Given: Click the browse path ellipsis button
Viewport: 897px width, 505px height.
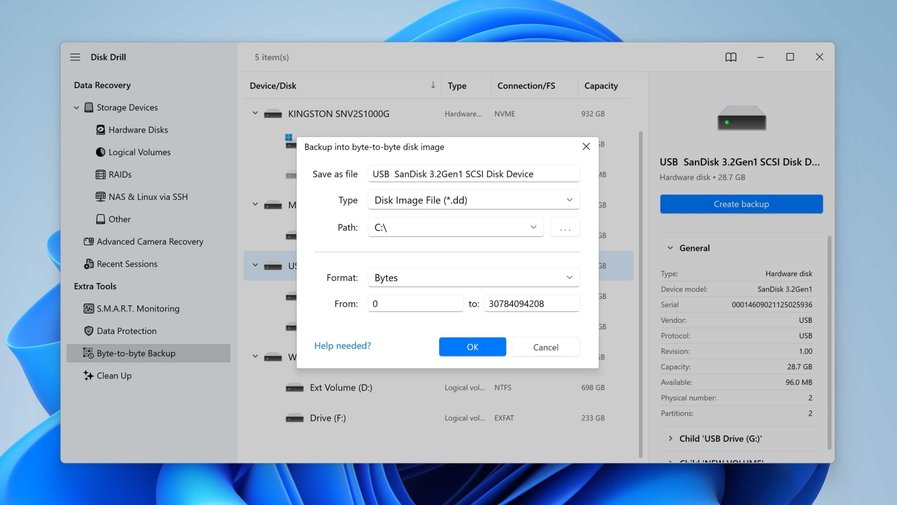Looking at the screenshot, I should click(x=565, y=227).
